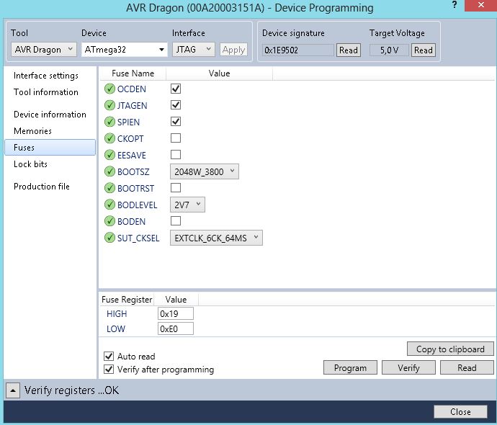
Task: Open the BODLEVEL dropdown 2V7
Action: click(x=187, y=205)
